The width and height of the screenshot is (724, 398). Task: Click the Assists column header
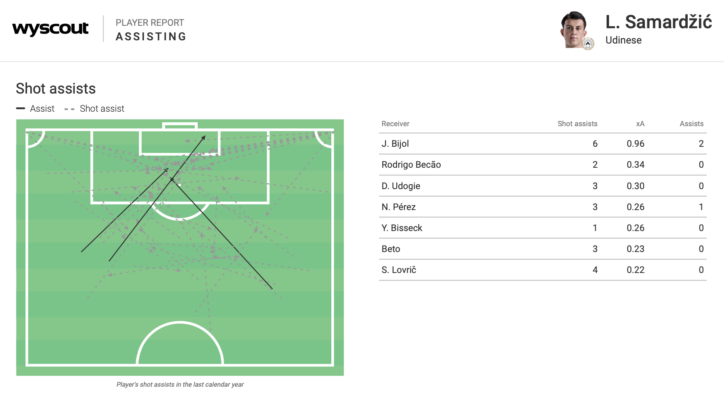[x=691, y=124]
